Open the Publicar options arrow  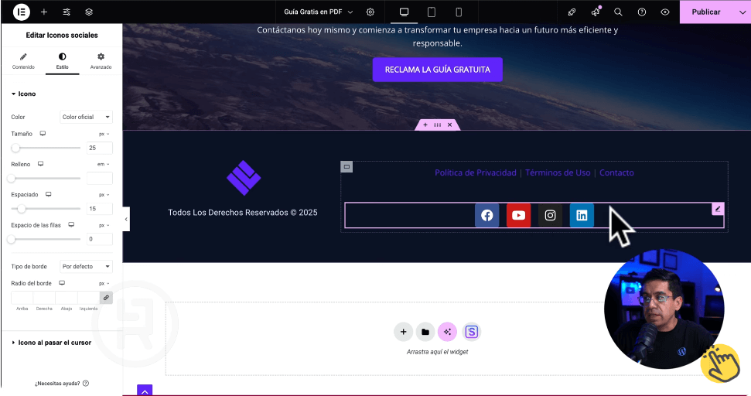click(x=742, y=12)
